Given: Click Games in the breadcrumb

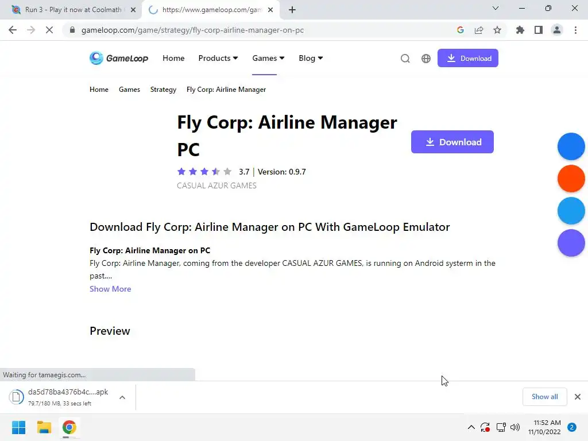Looking at the screenshot, I should coord(129,90).
